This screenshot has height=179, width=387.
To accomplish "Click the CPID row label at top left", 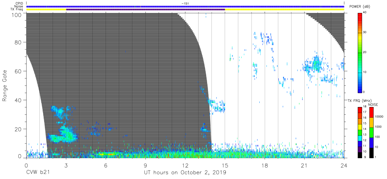I will pyautogui.click(x=19, y=3).
